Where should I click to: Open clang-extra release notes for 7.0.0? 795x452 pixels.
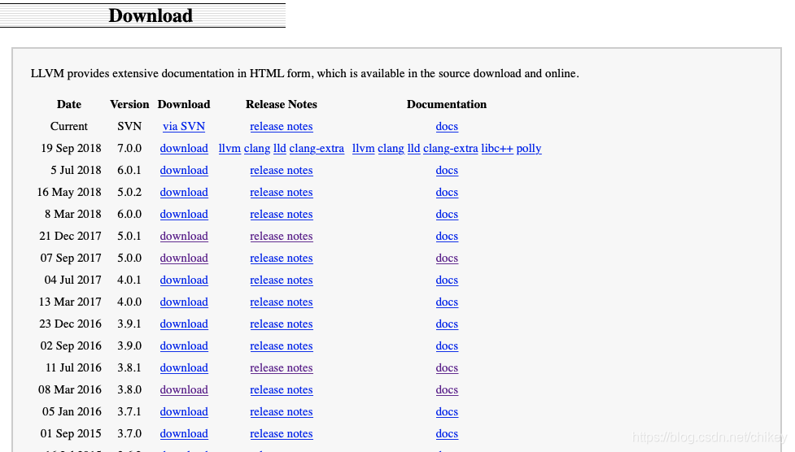tap(317, 149)
